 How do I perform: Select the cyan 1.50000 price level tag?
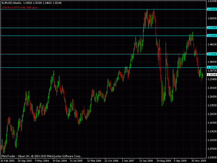(212, 35)
